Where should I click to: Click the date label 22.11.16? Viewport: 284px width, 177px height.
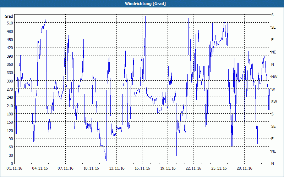click(x=193, y=169)
